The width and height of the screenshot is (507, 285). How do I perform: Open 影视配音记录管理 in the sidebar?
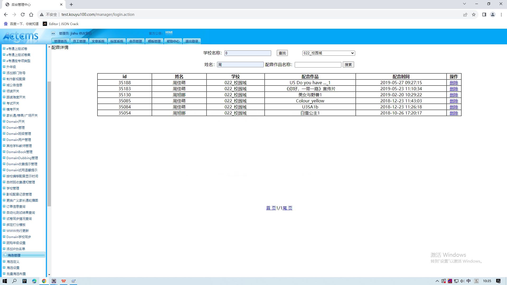pyautogui.click(x=19, y=194)
